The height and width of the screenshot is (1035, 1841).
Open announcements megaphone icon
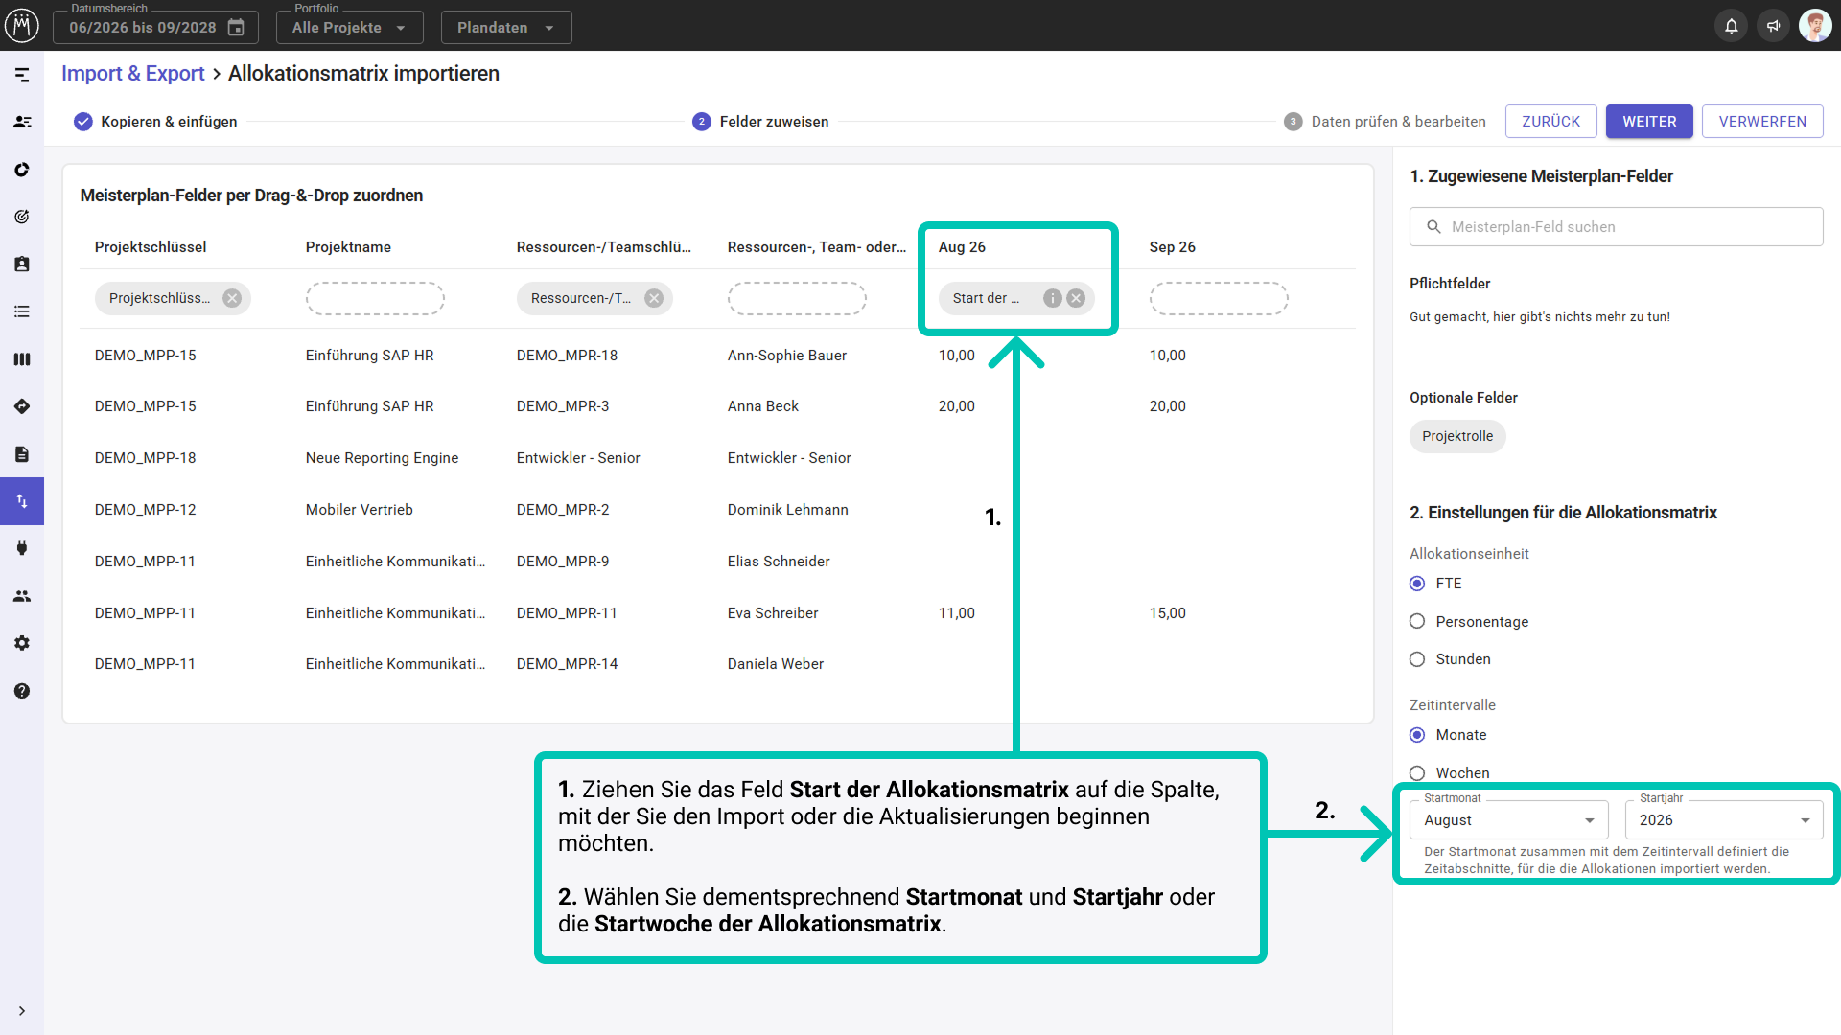1773,26
